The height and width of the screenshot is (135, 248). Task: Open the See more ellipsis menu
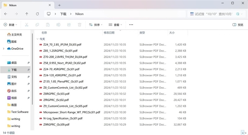(131, 25)
